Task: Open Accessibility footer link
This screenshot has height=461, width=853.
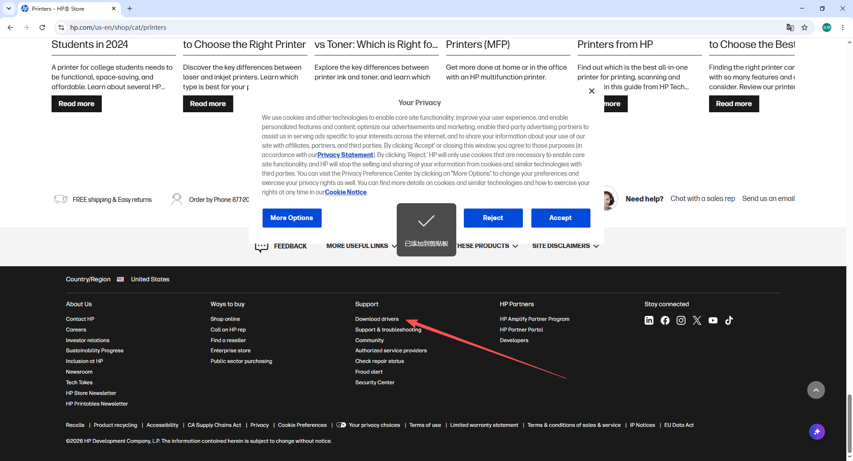Action: pyautogui.click(x=162, y=425)
